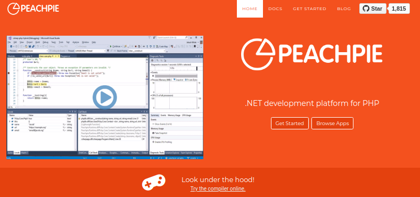
Task: Click the Continue debug button in video
Action: 115,46
